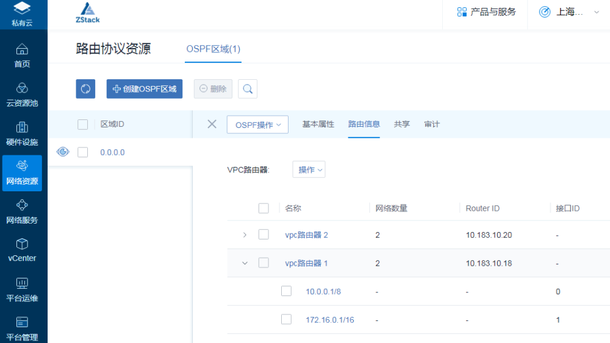Viewport: 610px width, 343px height.
Task: Open 平台管理 in the sidebar
Action: point(22,328)
